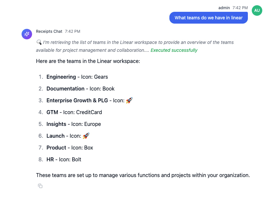Click the Executed successfully status text

174,50
